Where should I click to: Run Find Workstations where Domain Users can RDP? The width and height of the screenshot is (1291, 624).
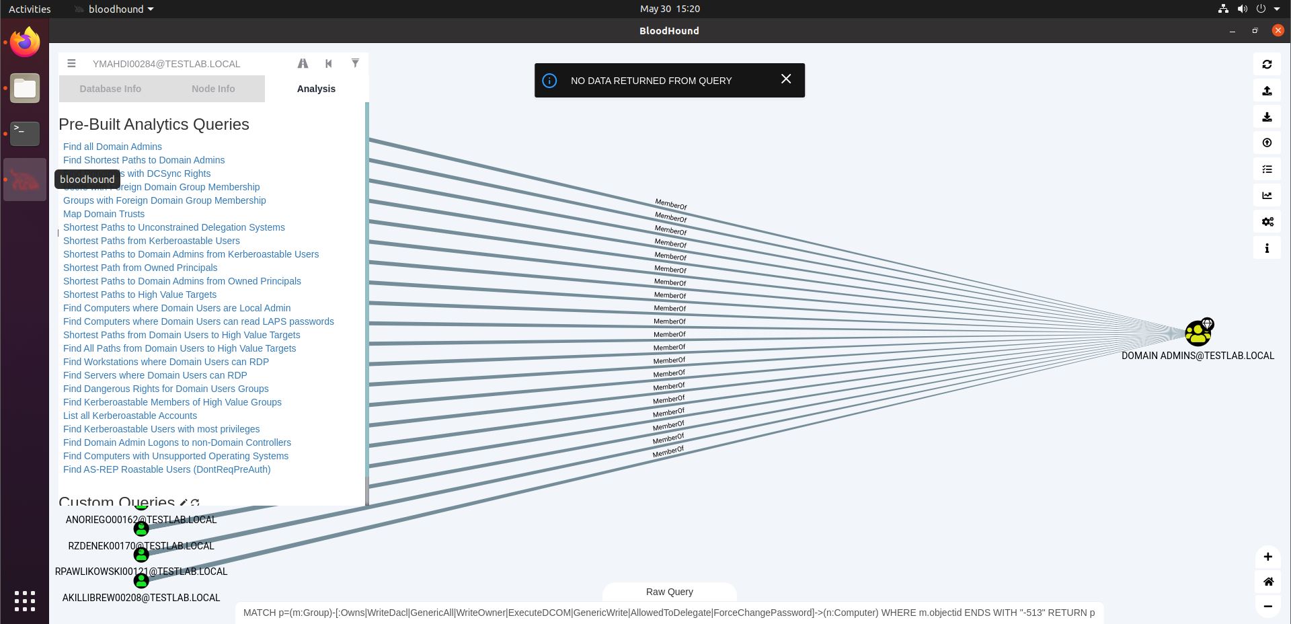[x=166, y=362]
